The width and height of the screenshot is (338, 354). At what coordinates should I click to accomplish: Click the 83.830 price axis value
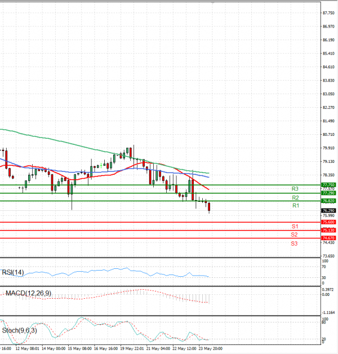[x=328, y=81]
